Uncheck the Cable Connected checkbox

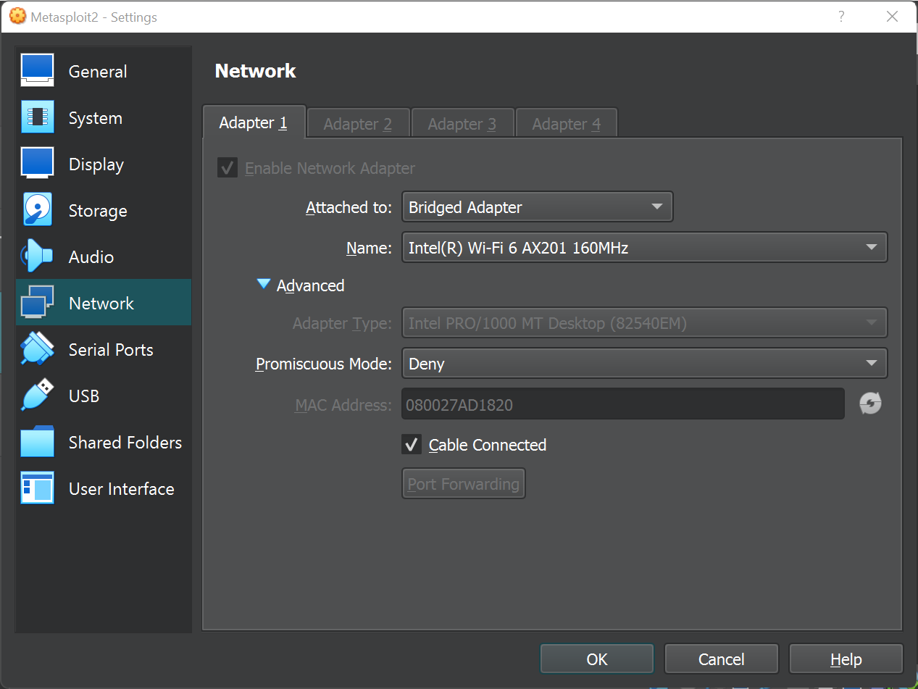coord(412,444)
